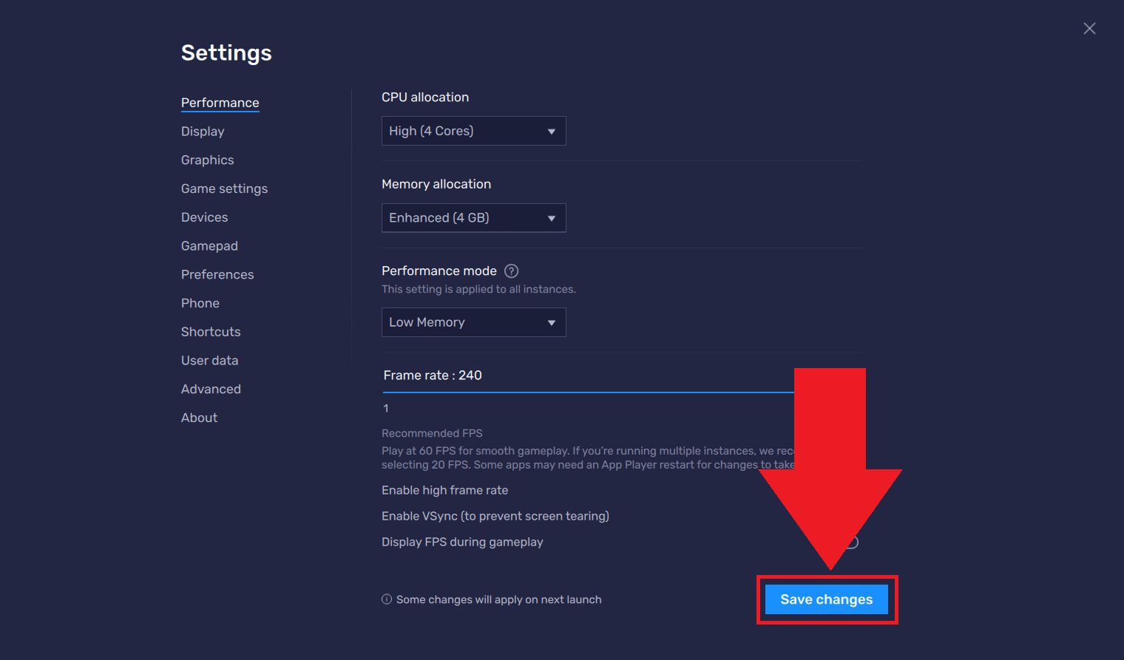This screenshot has height=660, width=1124.
Task: Open the Shortcuts section
Action: (x=211, y=332)
